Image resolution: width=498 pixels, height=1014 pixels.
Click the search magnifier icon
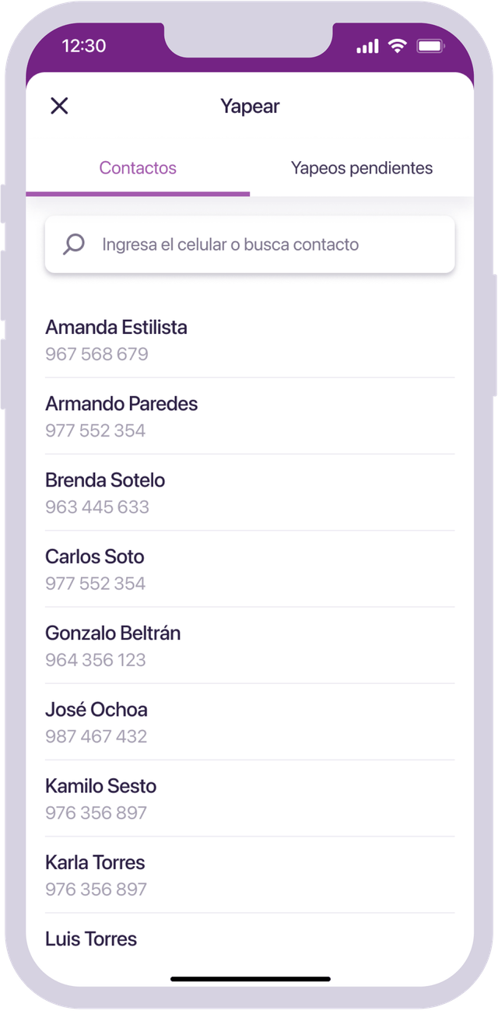pyautogui.click(x=74, y=244)
